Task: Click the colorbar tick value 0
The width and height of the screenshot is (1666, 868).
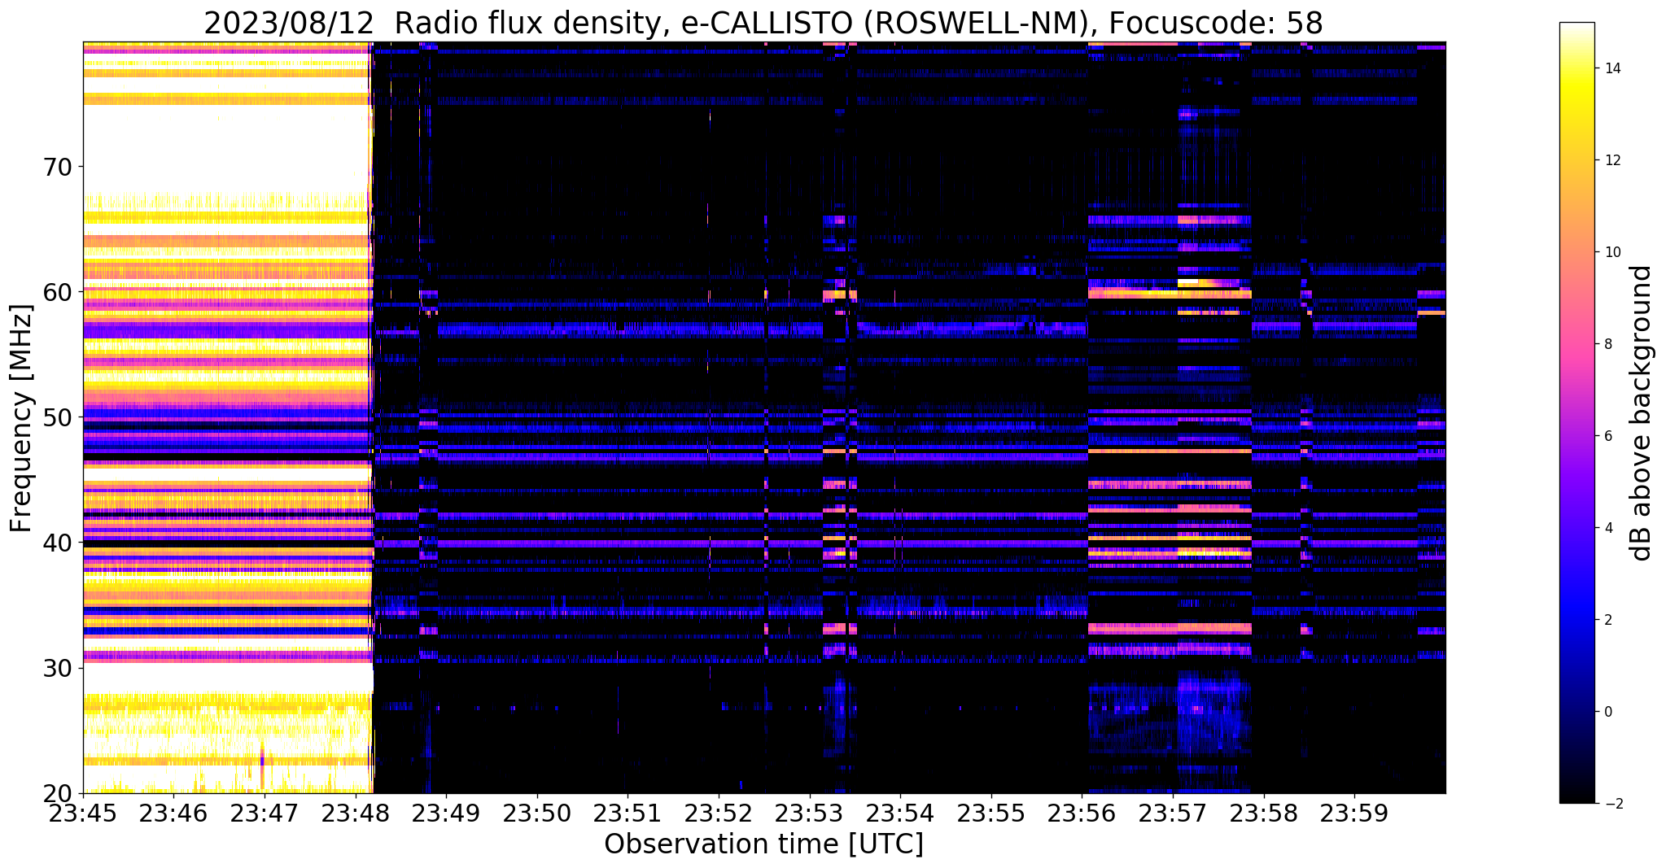Action: 1607,712
